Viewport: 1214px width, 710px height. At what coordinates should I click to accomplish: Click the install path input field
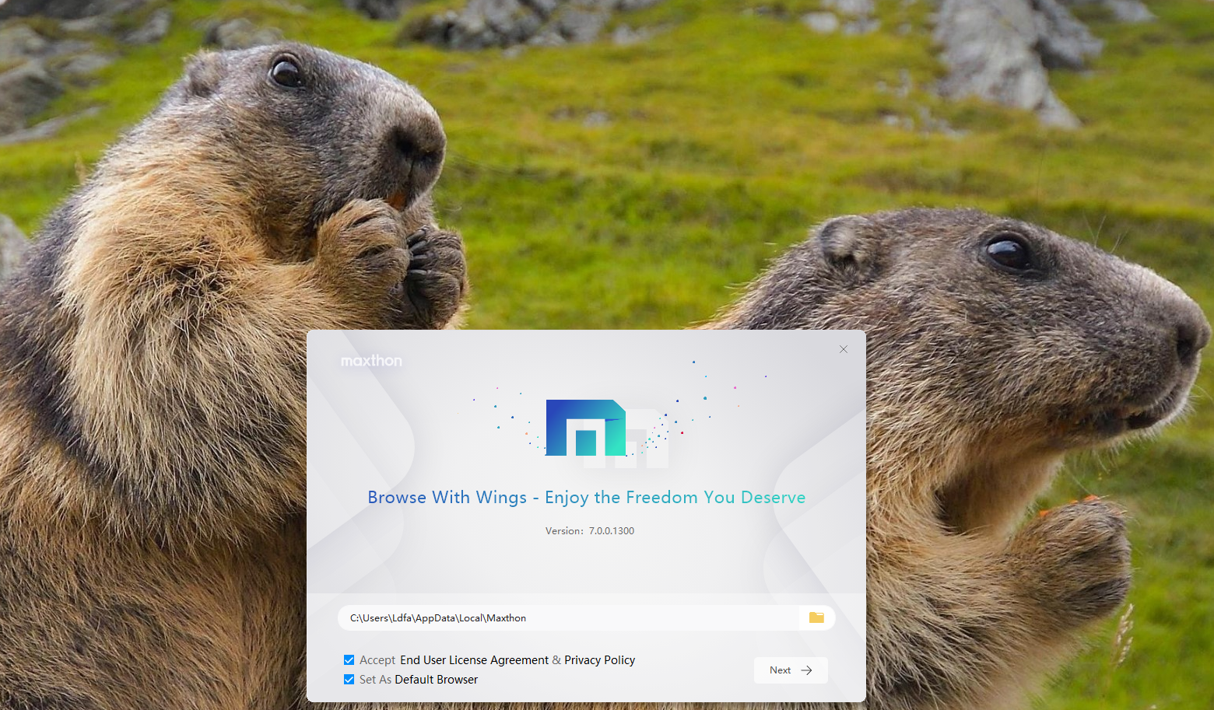569,618
